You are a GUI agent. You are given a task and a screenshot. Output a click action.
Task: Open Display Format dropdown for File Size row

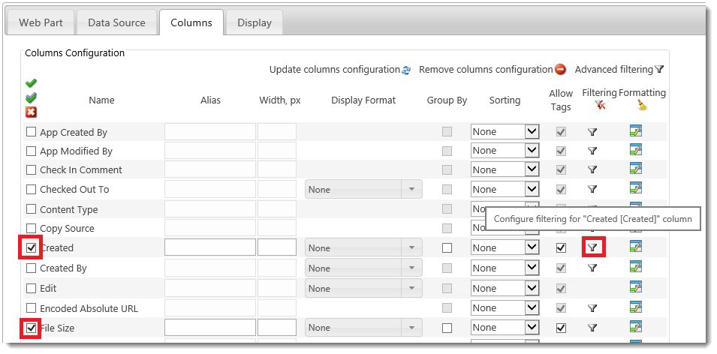tap(363, 328)
